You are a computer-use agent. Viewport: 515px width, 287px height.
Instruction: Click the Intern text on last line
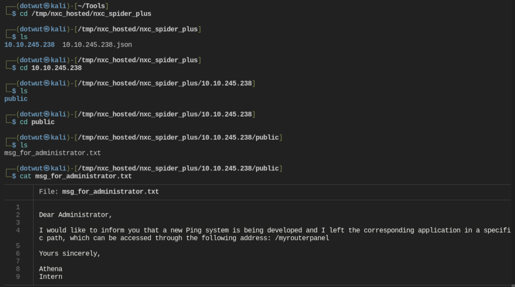tap(50, 276)
